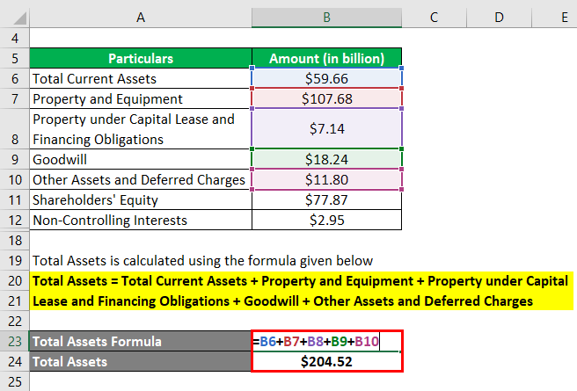Select Other Assets and Deferred Charges cell
Screen dimensions: 577x391
coord(141,180)
